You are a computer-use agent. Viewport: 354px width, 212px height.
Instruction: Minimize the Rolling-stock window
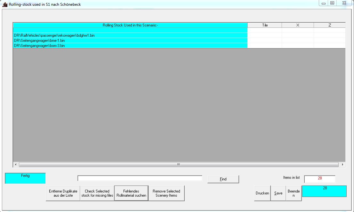[324, 3]
